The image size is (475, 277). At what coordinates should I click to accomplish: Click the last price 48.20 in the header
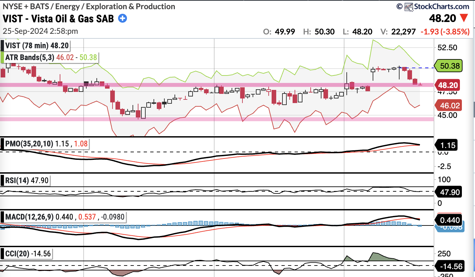click(443, 18)
